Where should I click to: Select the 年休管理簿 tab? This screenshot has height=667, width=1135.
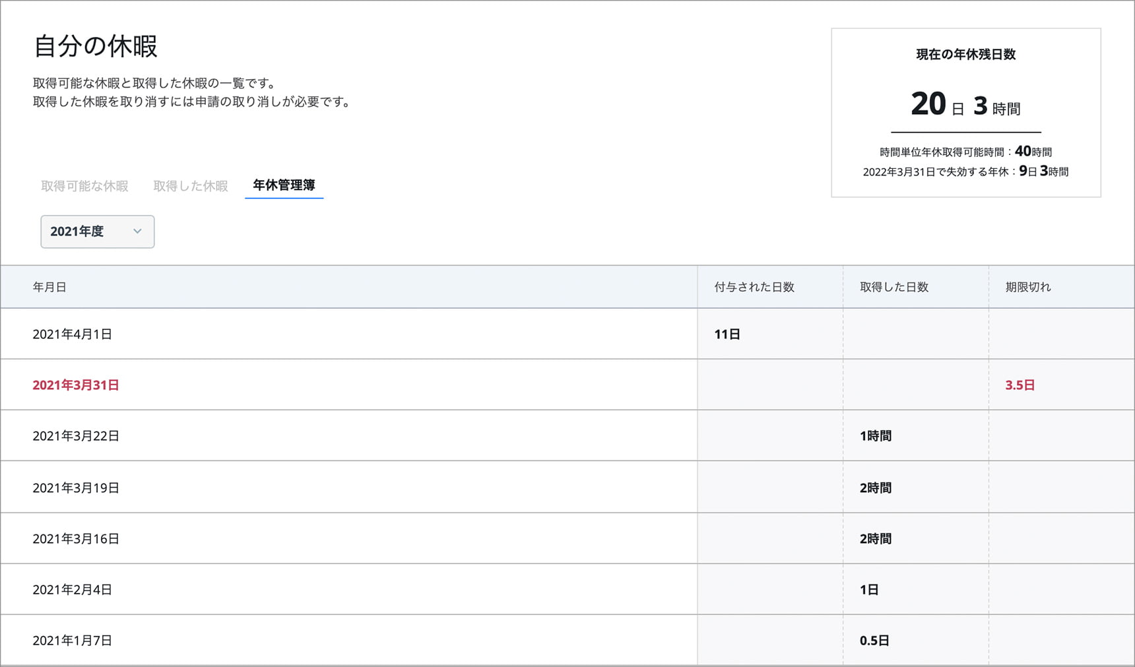click(x=284, y=185)
